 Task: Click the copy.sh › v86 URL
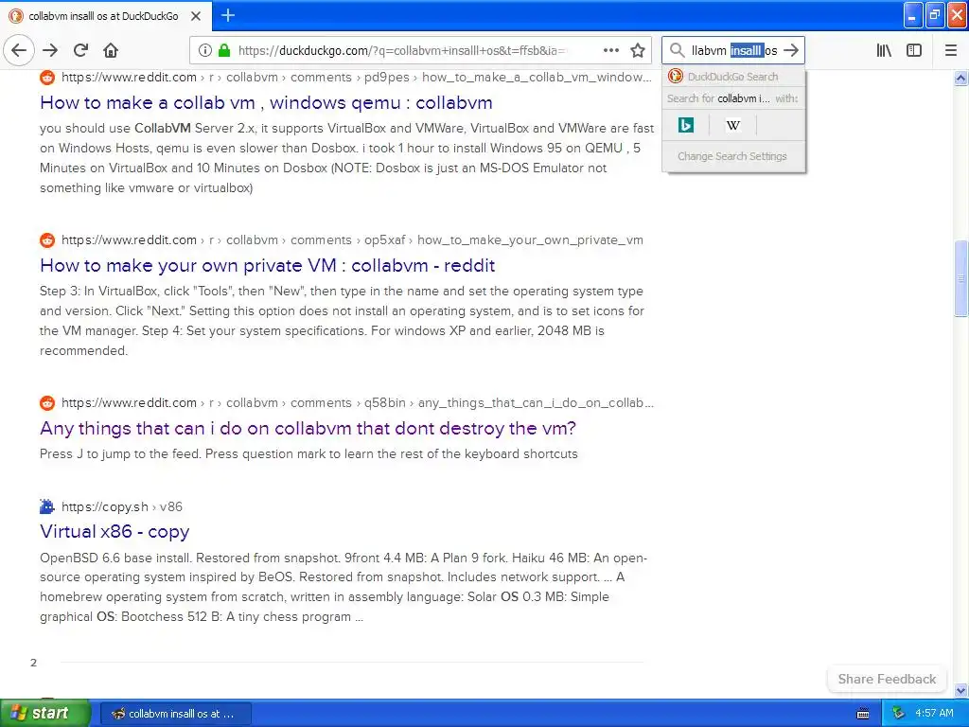[x=122, y=507]
